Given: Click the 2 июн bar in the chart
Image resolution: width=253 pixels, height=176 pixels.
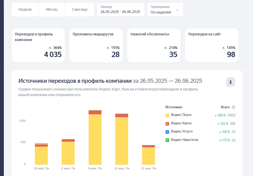Looking at the screenshot, I should tap(68, 152).
